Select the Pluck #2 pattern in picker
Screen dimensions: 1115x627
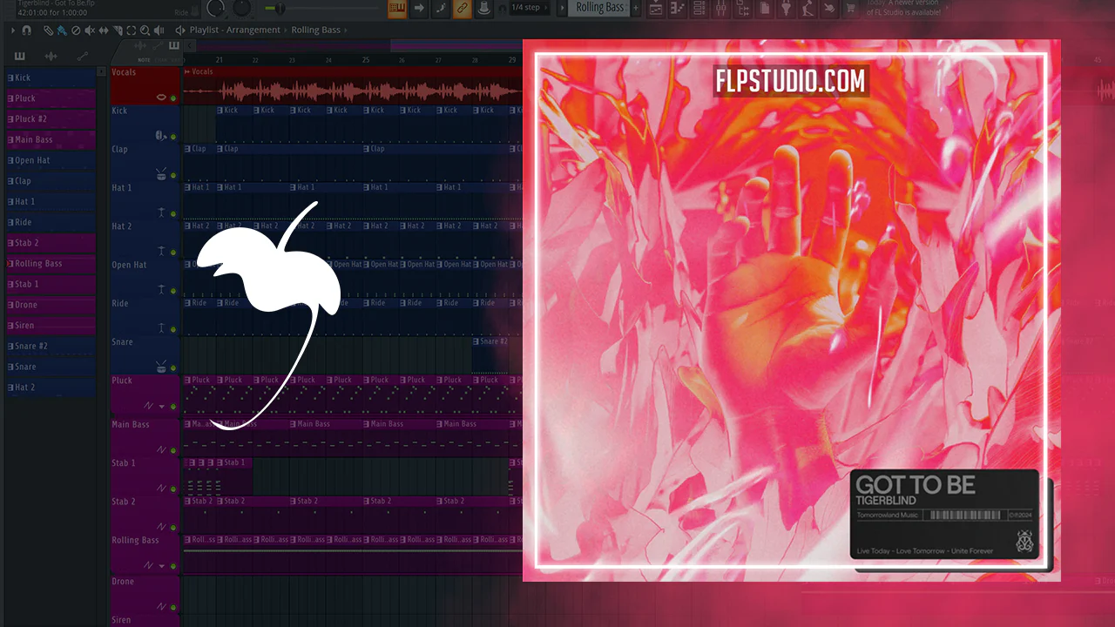[x=51, y=119]
